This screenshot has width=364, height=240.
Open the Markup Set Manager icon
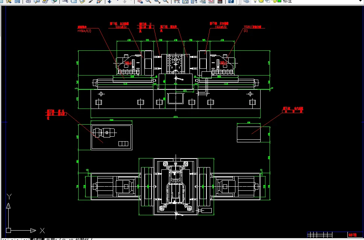point(211,2)
